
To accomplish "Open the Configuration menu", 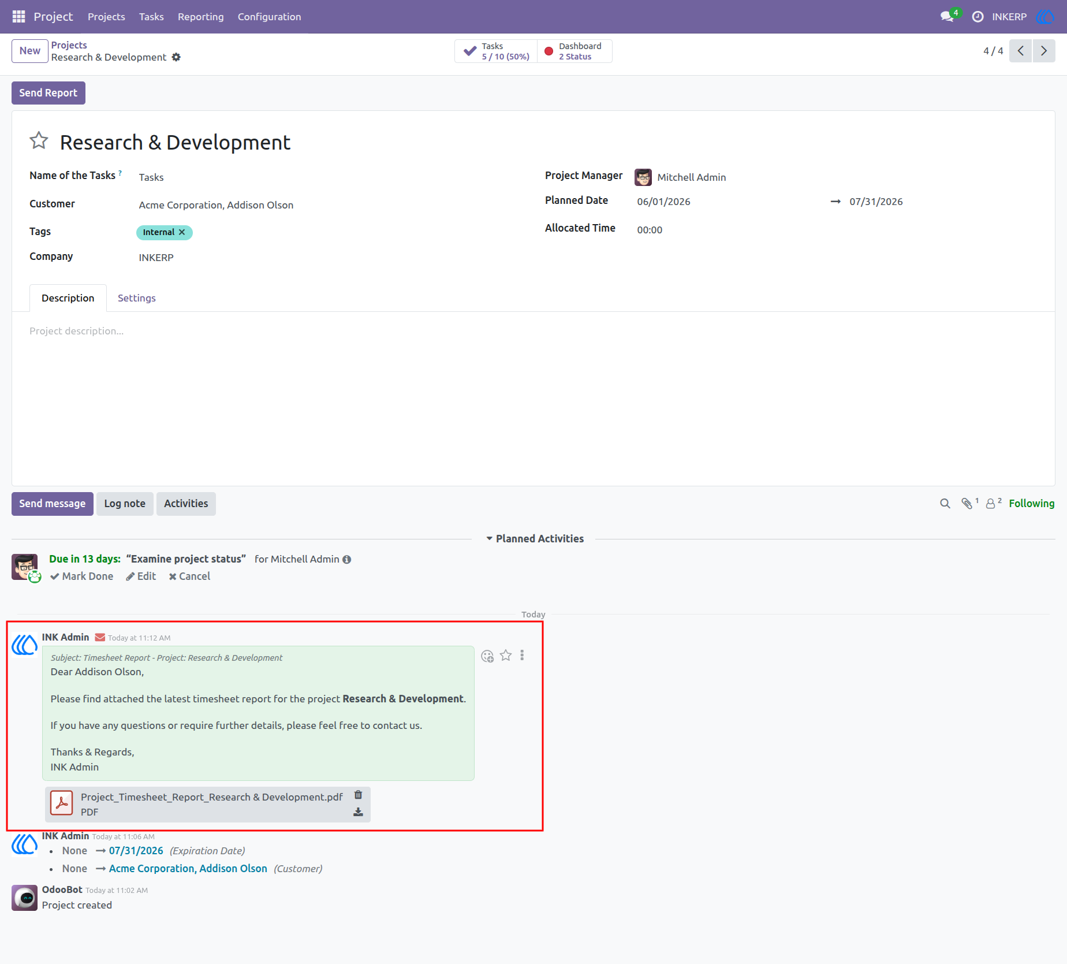I will (x=269, y=17).
